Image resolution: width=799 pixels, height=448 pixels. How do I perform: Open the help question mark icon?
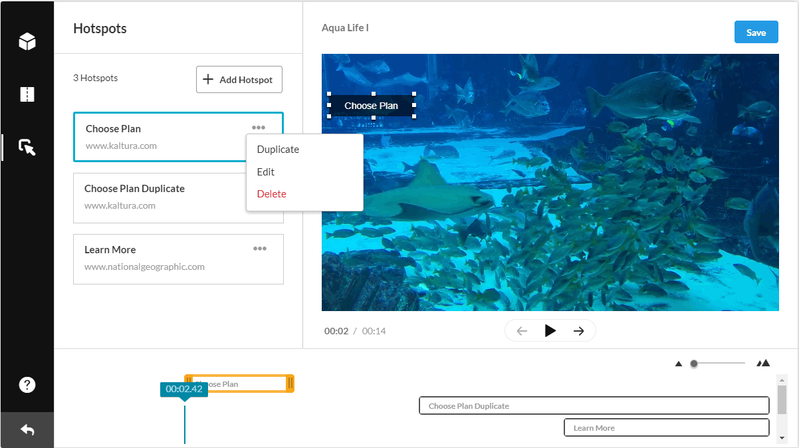(27, 385)
